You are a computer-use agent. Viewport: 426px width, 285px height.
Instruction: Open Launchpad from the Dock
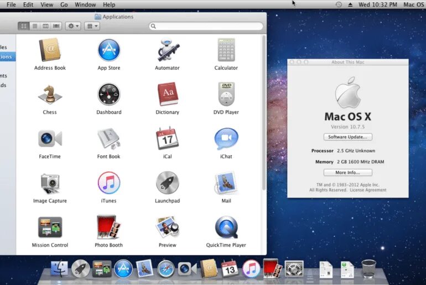point(80,269)
